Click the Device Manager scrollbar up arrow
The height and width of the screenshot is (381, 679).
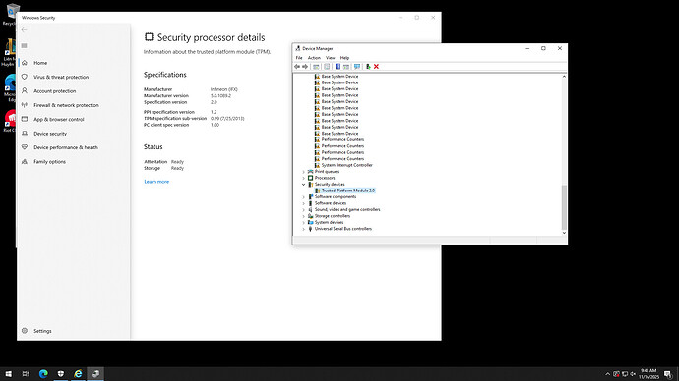point(564,77)
